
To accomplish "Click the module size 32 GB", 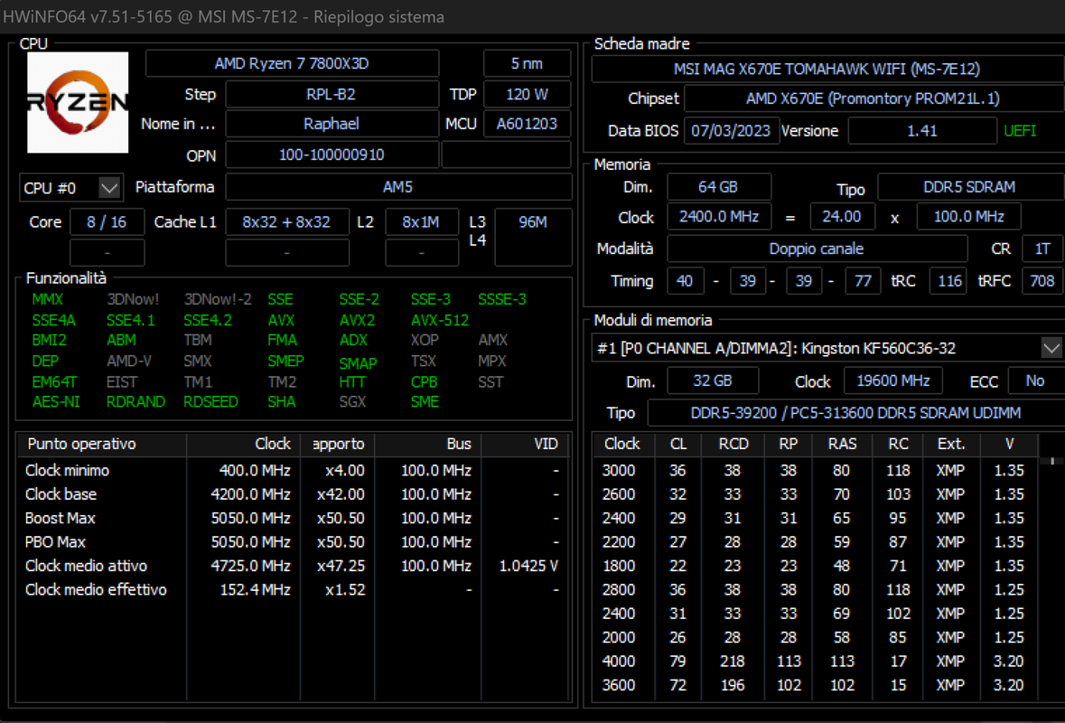I will point(713,380).
